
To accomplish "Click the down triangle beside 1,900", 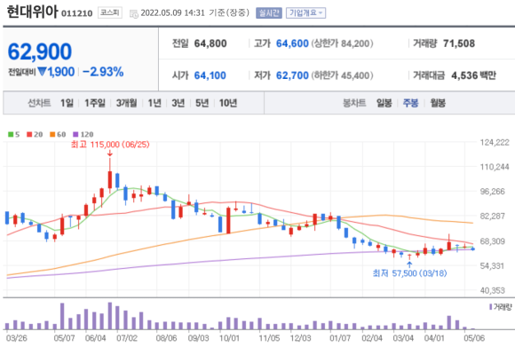I will [42, 71].
